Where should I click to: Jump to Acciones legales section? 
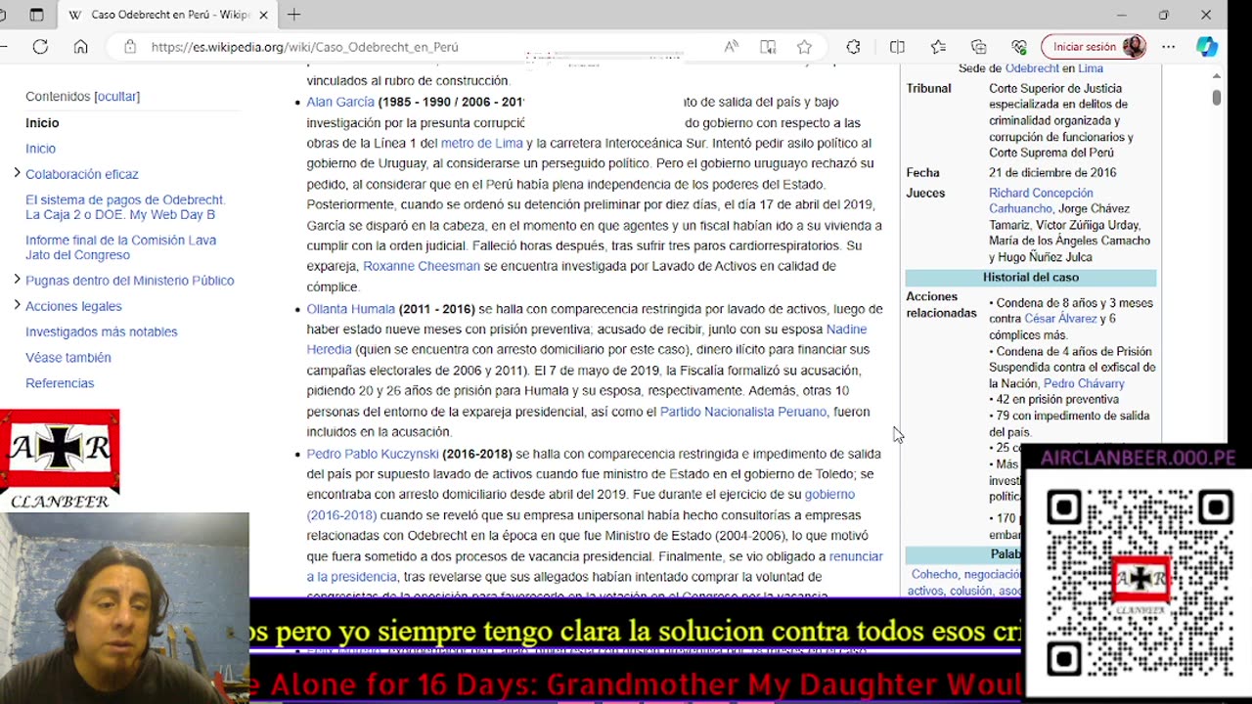73,306
